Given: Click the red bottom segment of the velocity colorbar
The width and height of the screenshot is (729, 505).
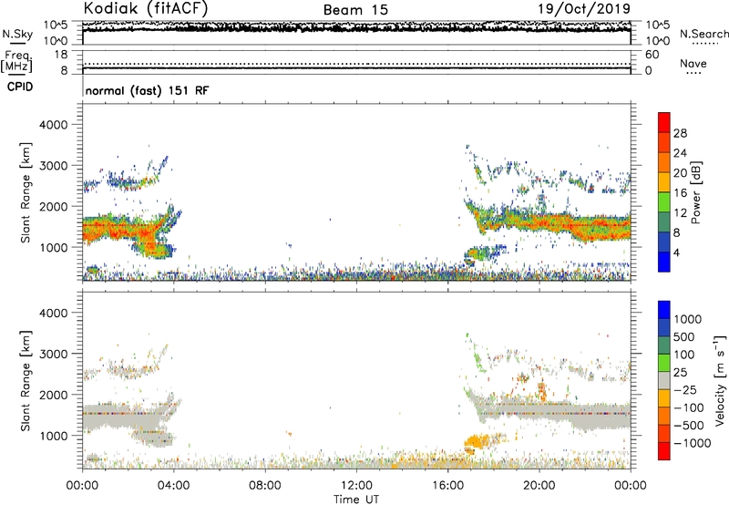Looking at the screenshot, I should tap(664, 451).
